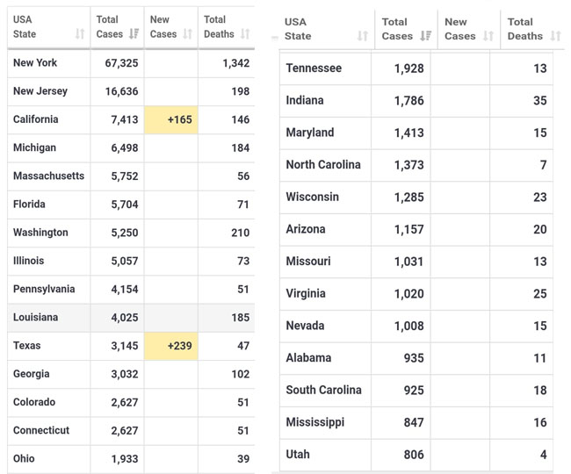The image size is (571, 474).
Task: Click sort icon beside Total Cases, left table
Action: pos(134,34)
